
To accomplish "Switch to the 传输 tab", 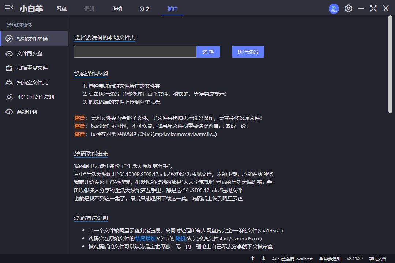I will (117, 8).
